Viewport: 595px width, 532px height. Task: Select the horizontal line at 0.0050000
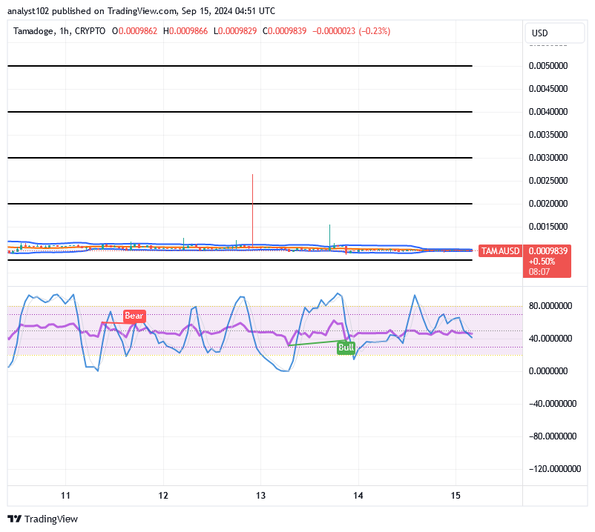[x=240, y=66]
